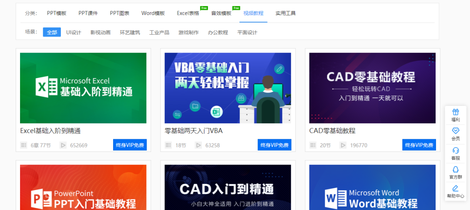Image resolution: width=470 pixels, height=210 pixels.
Task: Click the 18节 text
Action: pos(181,145)
